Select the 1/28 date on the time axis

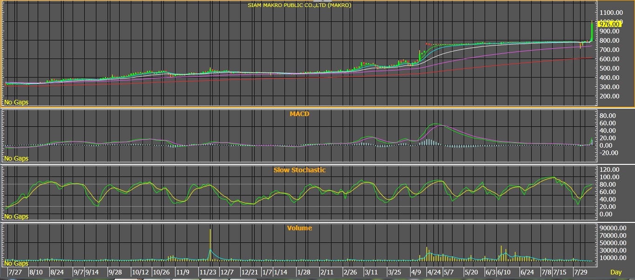coord(304,272)
